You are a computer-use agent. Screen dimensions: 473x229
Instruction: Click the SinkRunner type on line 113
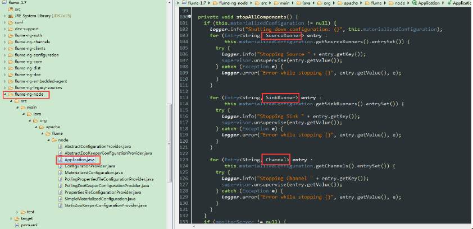coord(280,97)
